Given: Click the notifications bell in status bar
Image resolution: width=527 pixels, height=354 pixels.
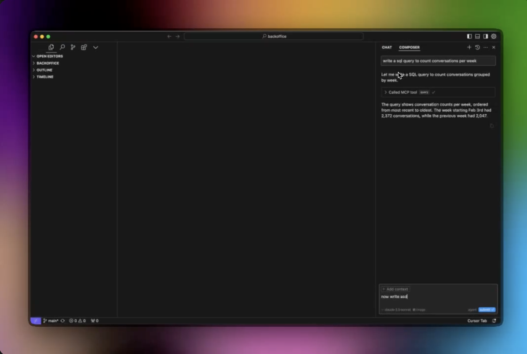Looking at the screenshot, I should coord(494,321).
